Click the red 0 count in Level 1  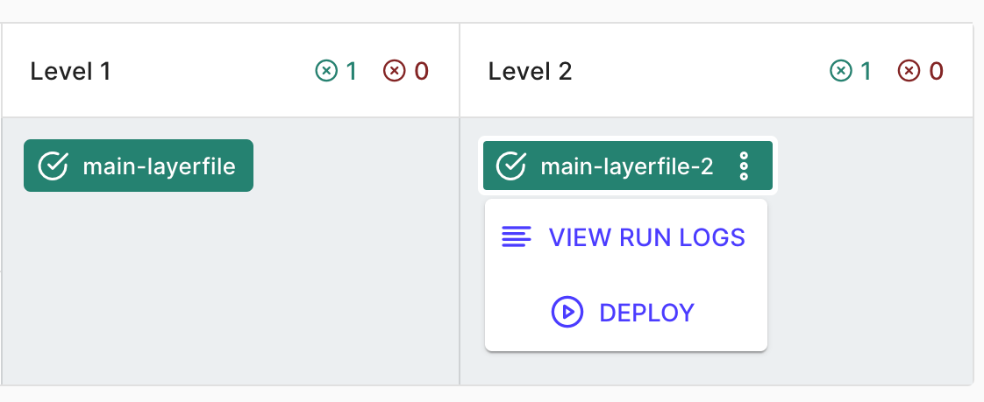[421, 71]
